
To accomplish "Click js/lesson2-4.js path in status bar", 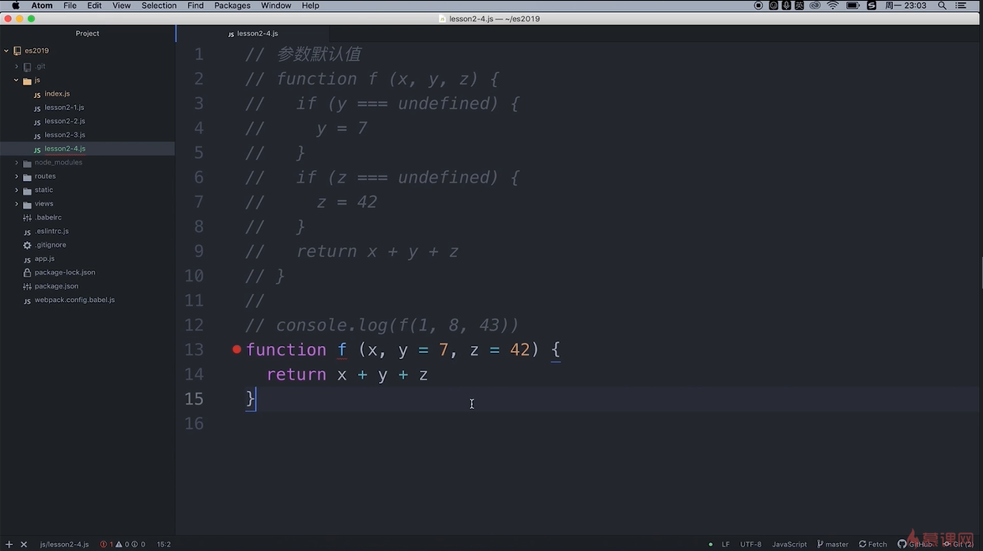I will click(64, 544).
